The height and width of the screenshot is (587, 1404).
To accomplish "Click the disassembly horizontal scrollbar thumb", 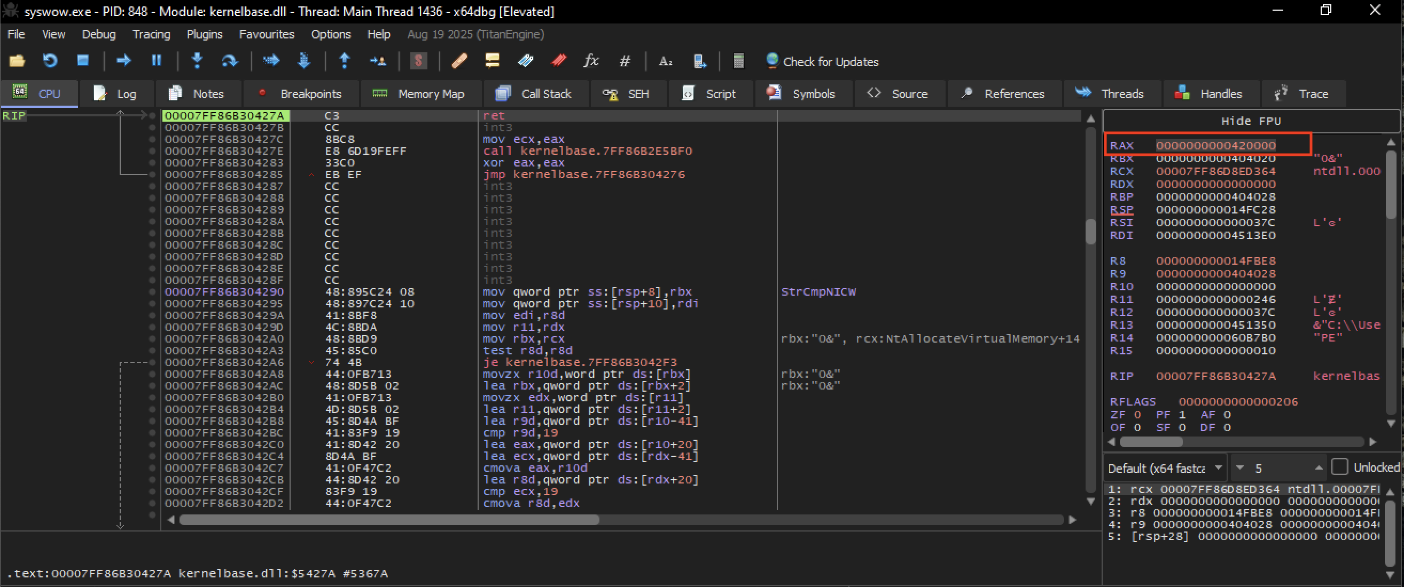I will click(x=389, y=520).
